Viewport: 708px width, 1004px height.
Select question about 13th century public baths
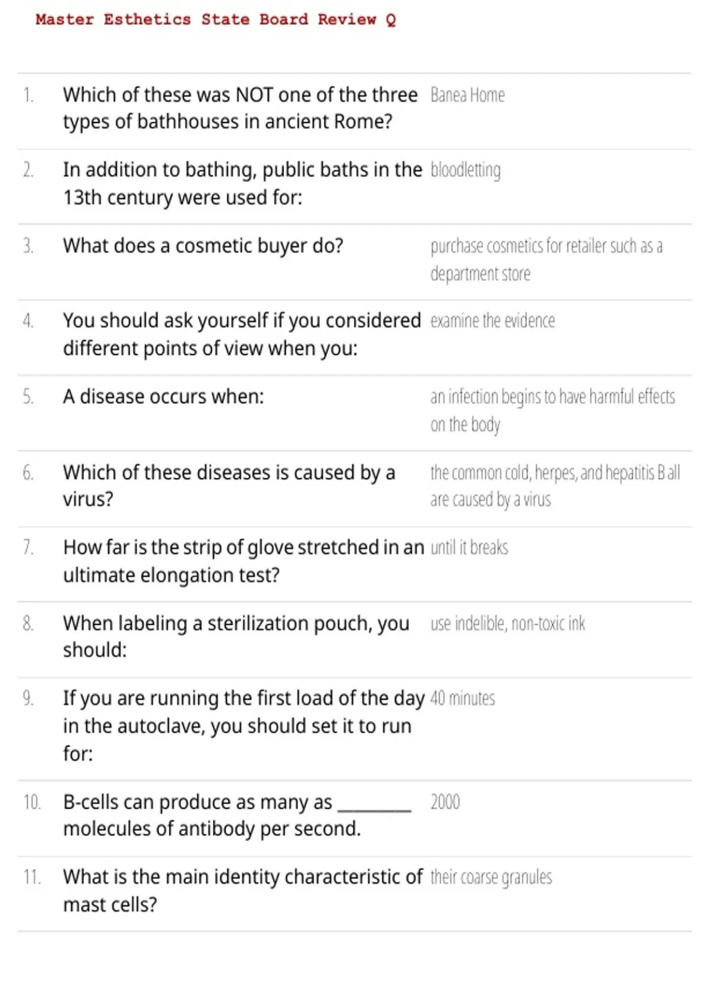pyautogui.click(x=242, y=184)
